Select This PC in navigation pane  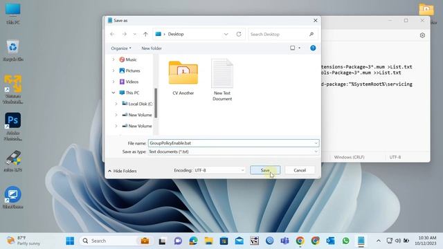(x=129, y=93)
